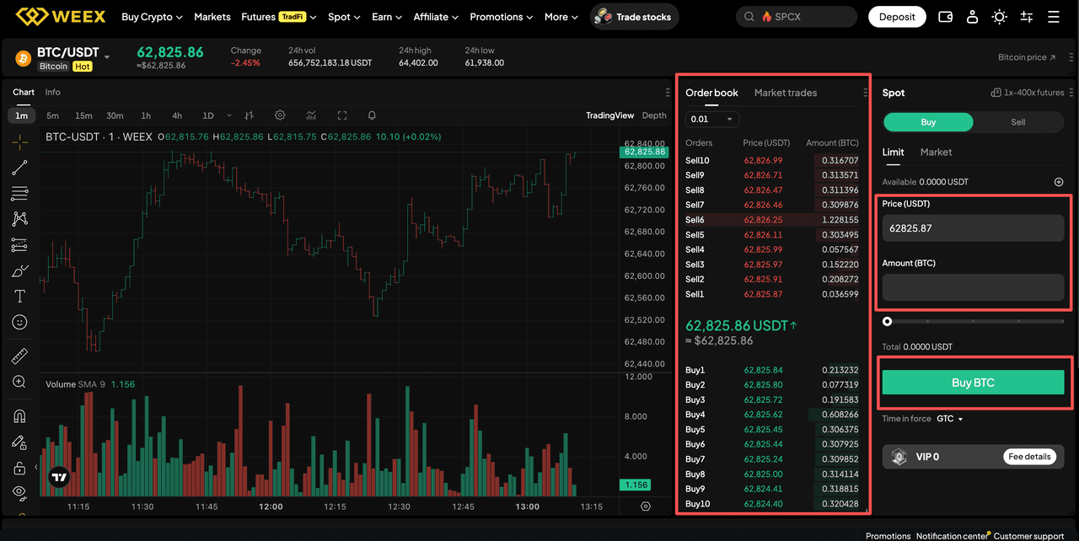The height and width of the screenshot is (541, 1079).
Task: Open 1x-400x futures link
Action: pos(1028,93)
